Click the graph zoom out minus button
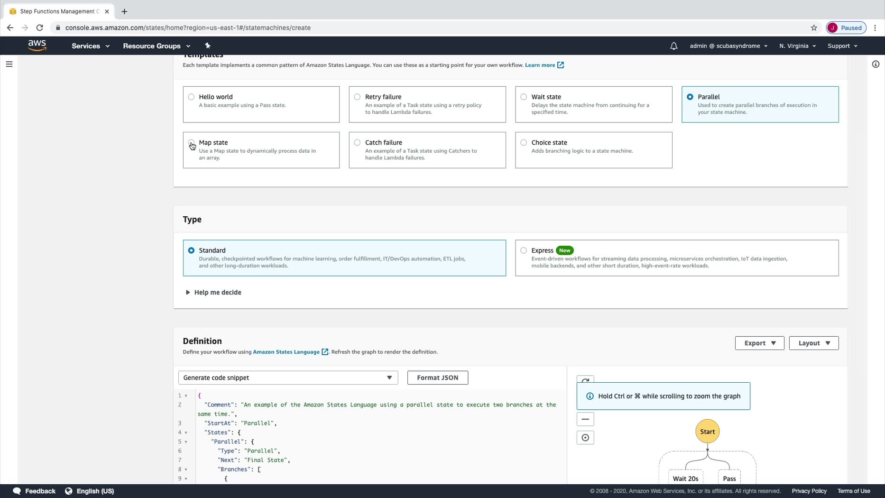The height and width of the screenshot is (498, 885). (x=585, y=419)
